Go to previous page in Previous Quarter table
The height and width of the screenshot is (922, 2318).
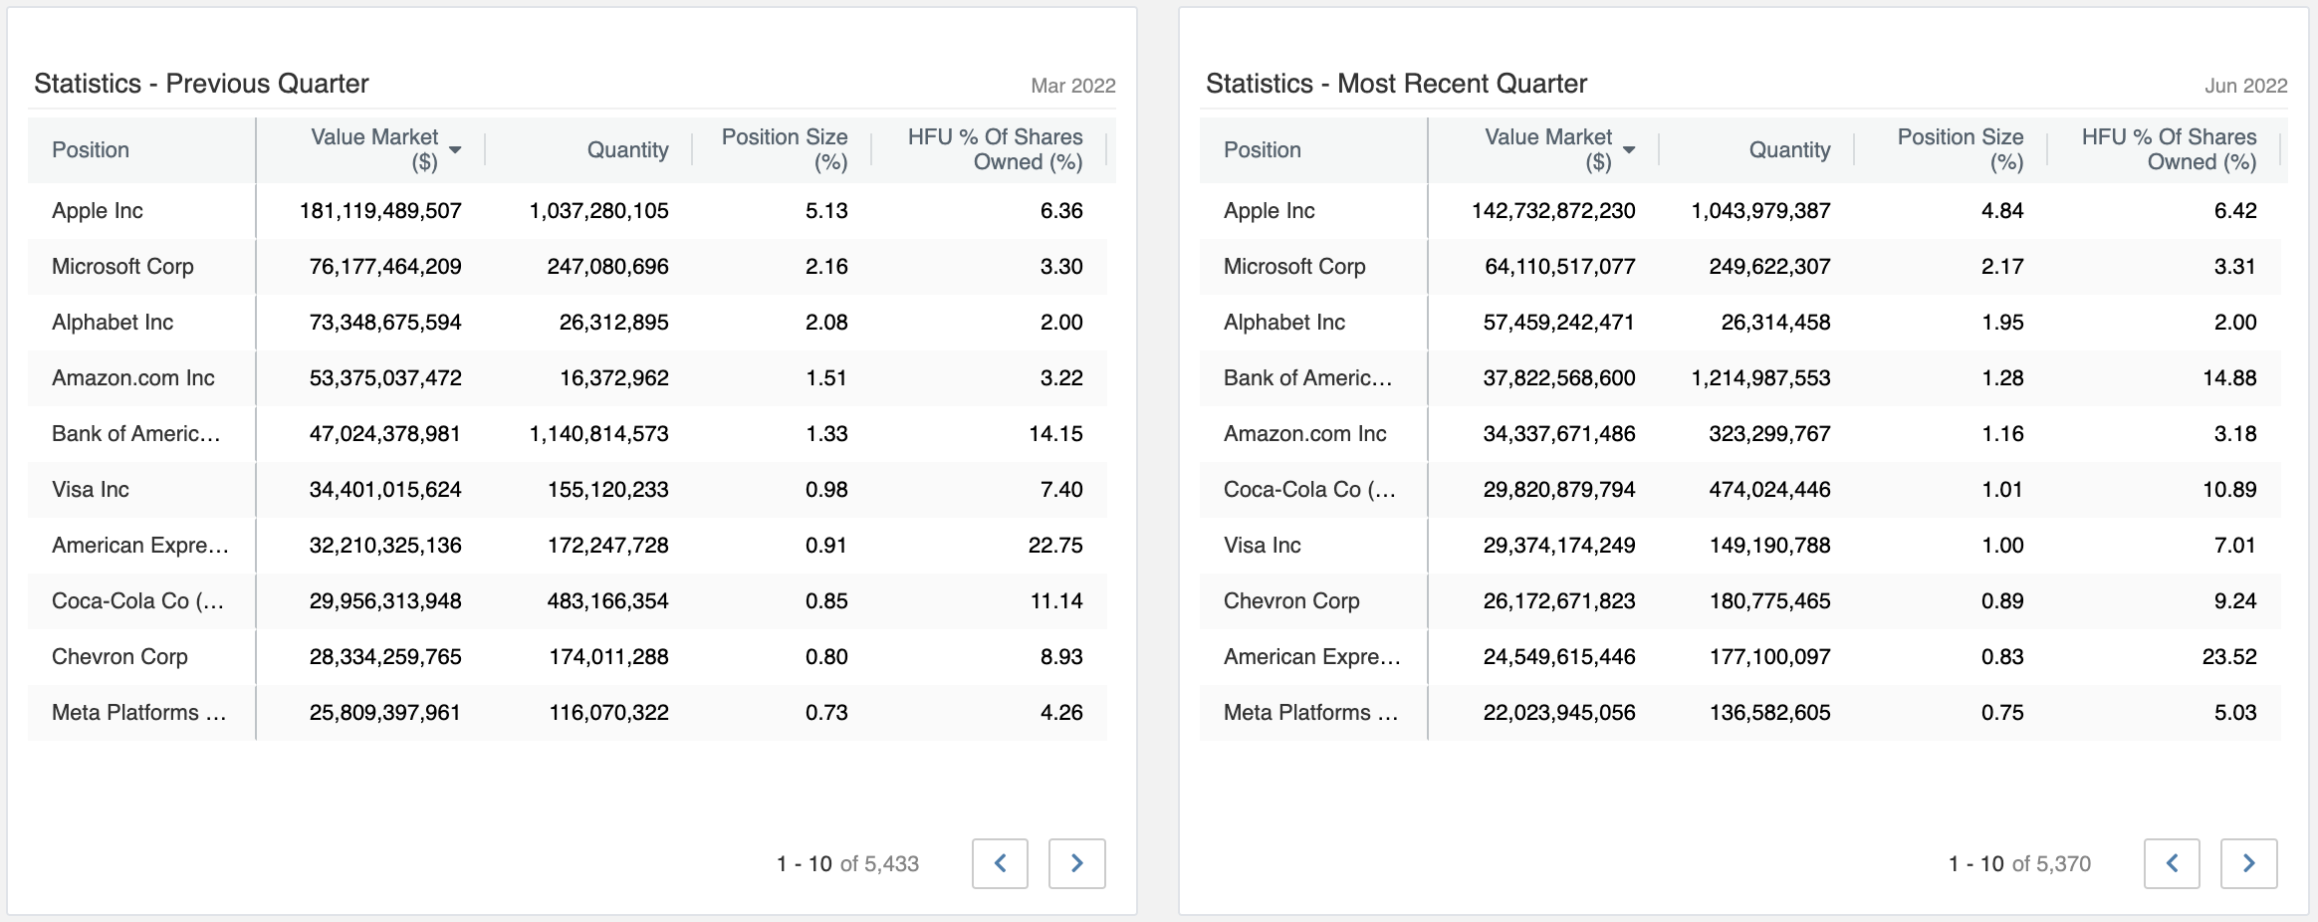coord(1000,863)
